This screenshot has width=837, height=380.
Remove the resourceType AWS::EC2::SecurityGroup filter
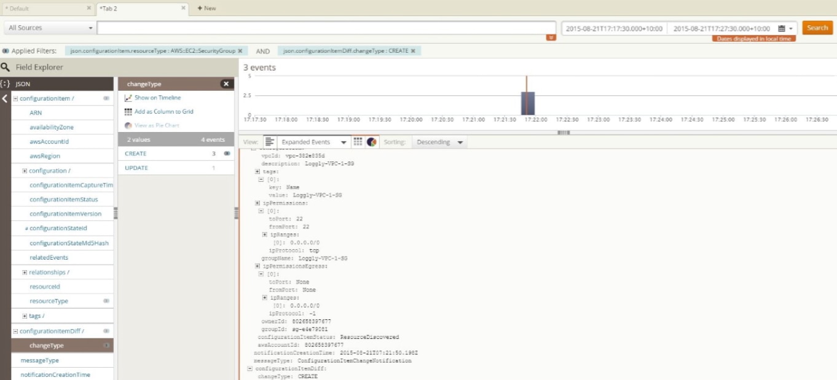coord(240,51)
